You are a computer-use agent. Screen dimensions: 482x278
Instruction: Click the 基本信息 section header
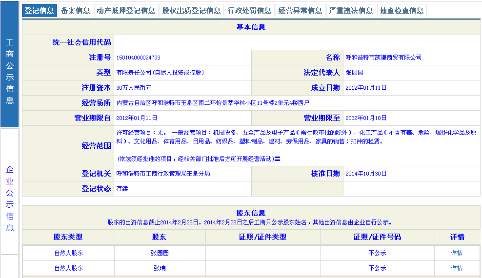251,27
